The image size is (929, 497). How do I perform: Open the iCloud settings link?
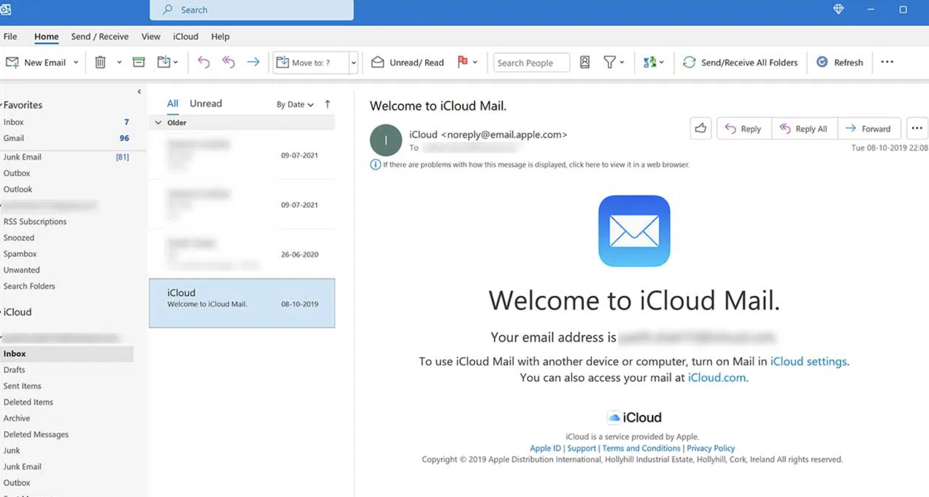[x=808, y=362]
